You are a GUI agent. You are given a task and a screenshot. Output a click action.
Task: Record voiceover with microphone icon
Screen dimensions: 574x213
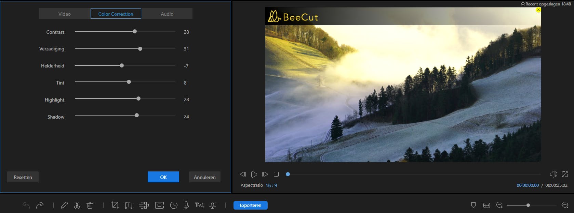pyautogui.click(x=186, y=205)
